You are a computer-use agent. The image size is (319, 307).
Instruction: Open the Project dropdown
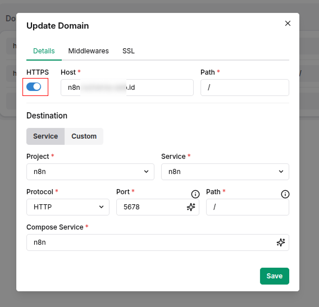(90, 172)
